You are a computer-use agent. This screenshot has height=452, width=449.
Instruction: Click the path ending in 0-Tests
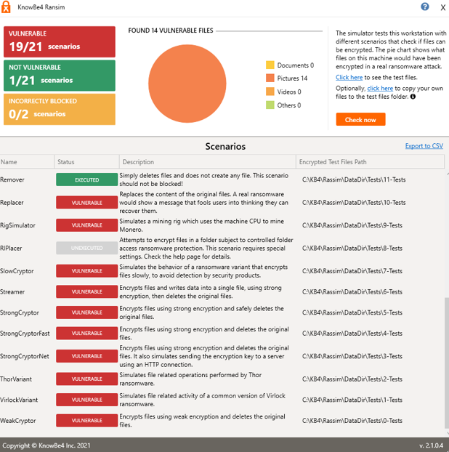pos(352,420)
